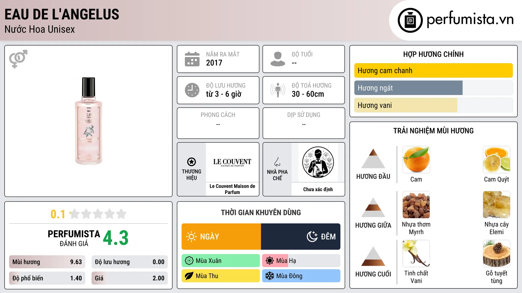Click the five-star rating row
Screen dimensions: 522x293
pos(98,214)
